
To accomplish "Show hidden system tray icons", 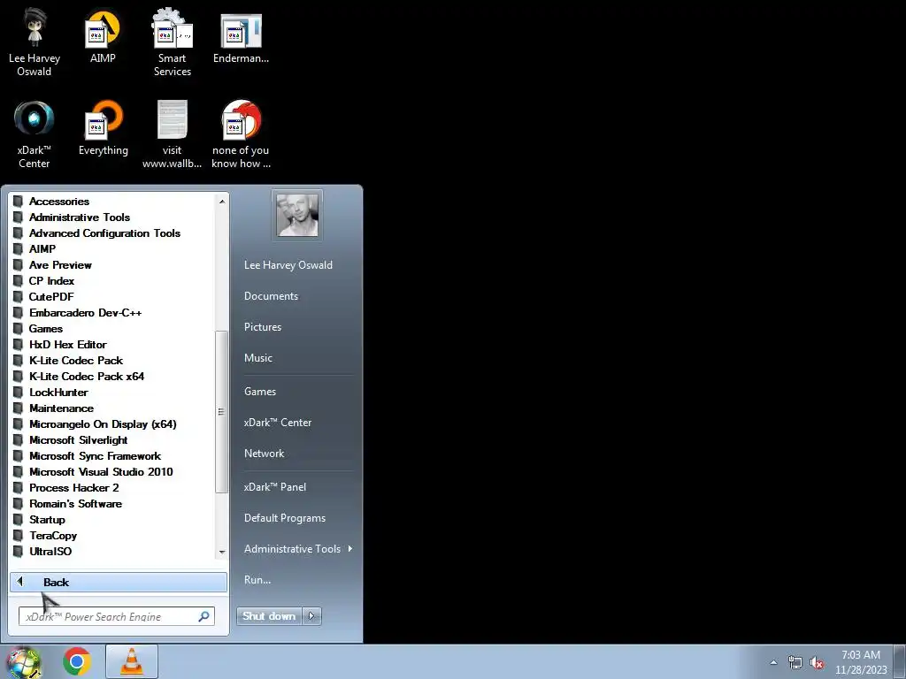I will point(773,662).
